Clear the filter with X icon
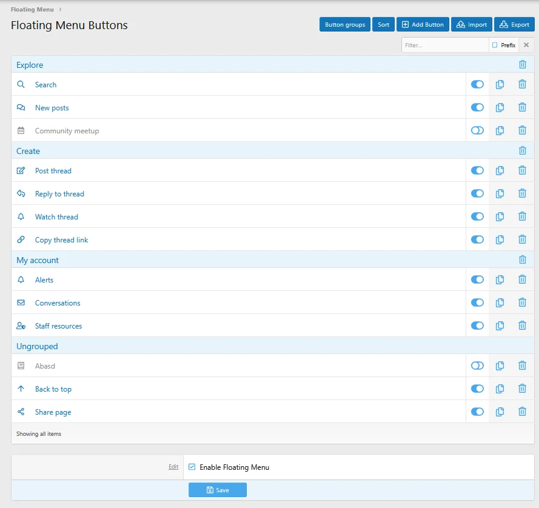The height and width of the screenshot is (508, 539). (x=526, y=45)
